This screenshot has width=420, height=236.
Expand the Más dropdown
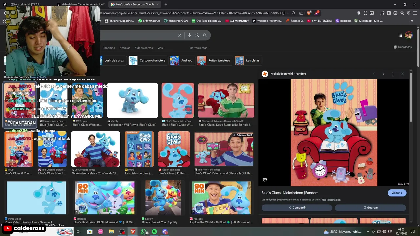pos(161,48)
